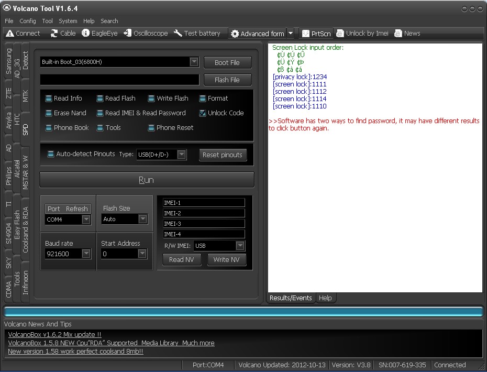Open the Tool menu
This screenshot has height=372, width=487.
click(47, 21)
